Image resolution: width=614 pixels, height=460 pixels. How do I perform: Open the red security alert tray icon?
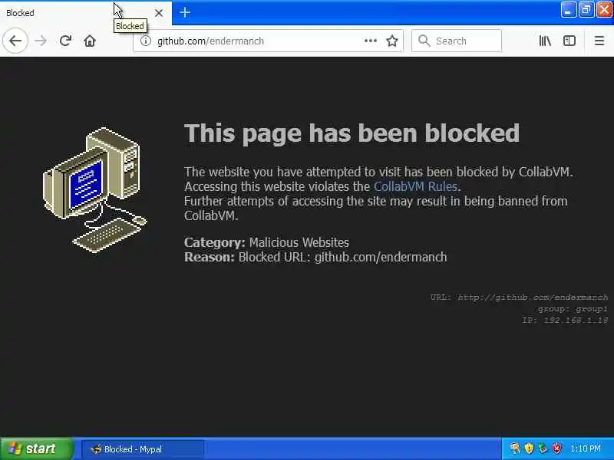pyautogui.click(x=556, y=449)
